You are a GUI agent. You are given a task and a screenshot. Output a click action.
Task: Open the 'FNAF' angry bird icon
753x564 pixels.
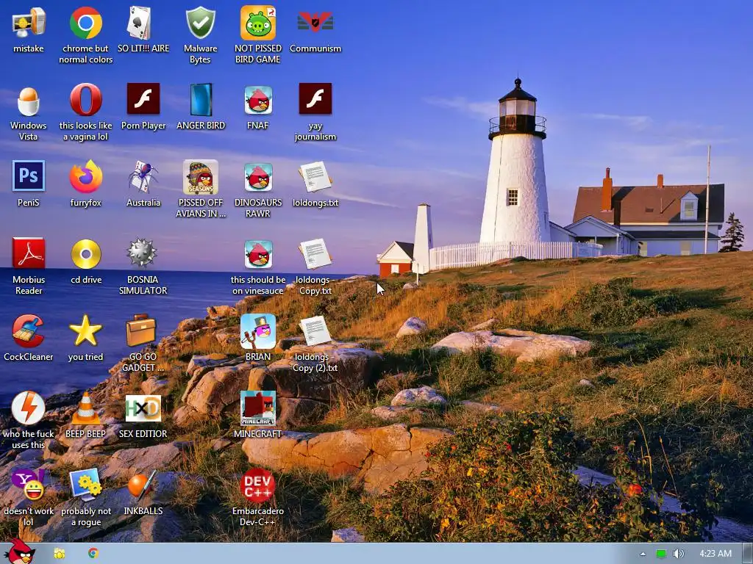(258, 100)
